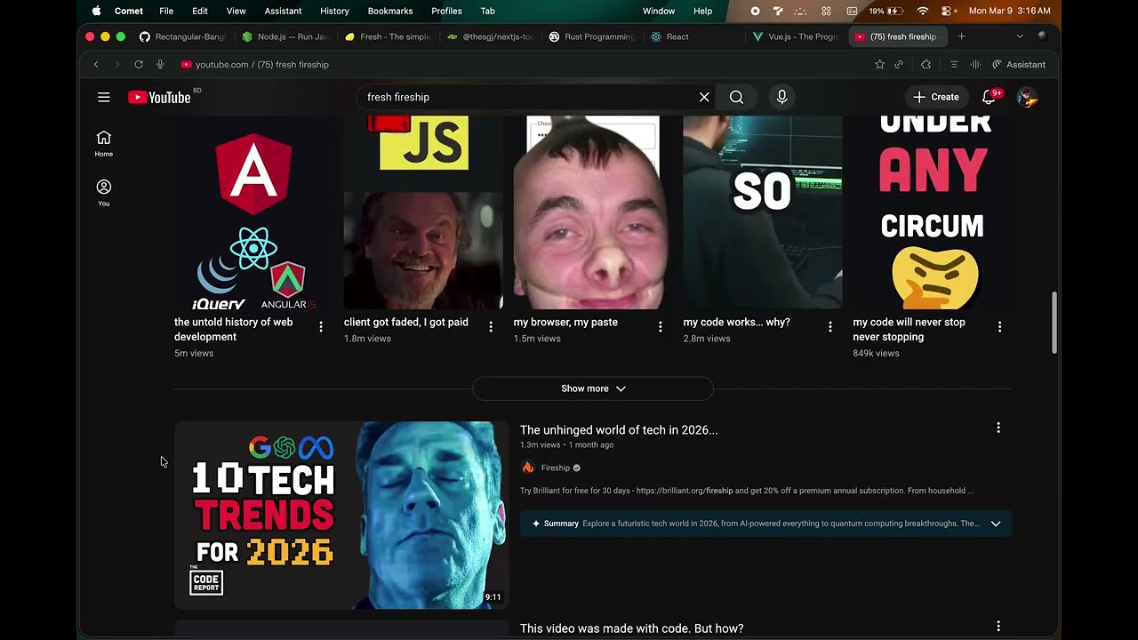Open options for 'my code works… why?'
This screenshot has height=640, width=1138.
830,327
